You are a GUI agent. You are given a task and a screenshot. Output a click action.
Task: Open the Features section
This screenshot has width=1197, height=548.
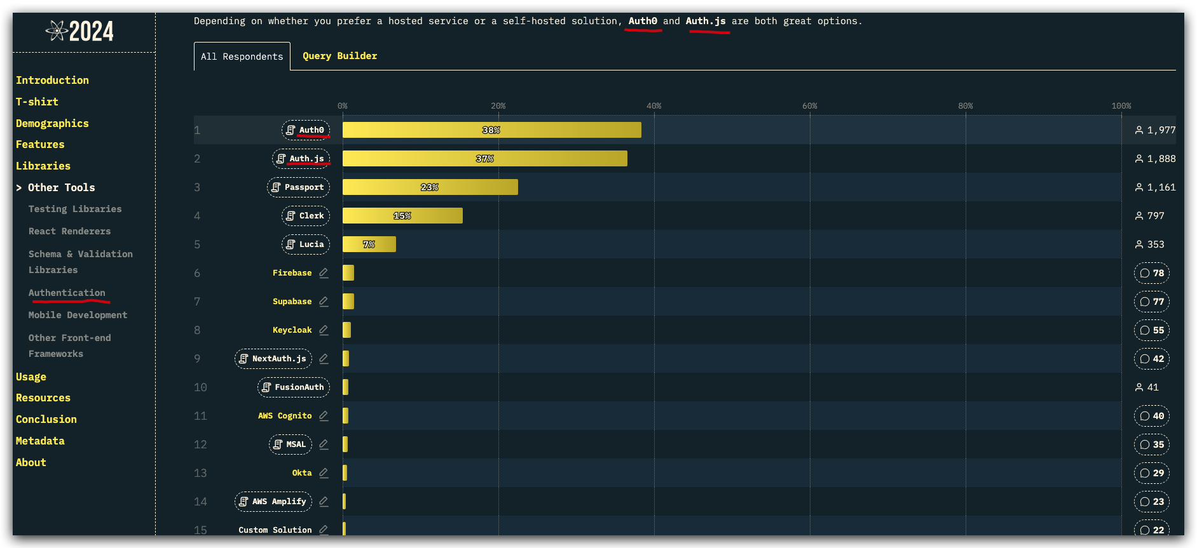pyautogui.click(x=40, y=144)
